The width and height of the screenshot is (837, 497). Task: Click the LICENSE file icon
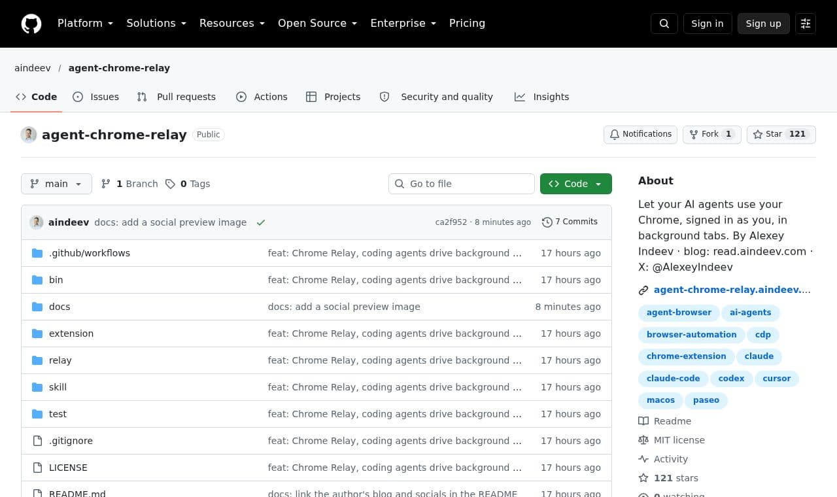pyautogui.click(x=37, y=468)
